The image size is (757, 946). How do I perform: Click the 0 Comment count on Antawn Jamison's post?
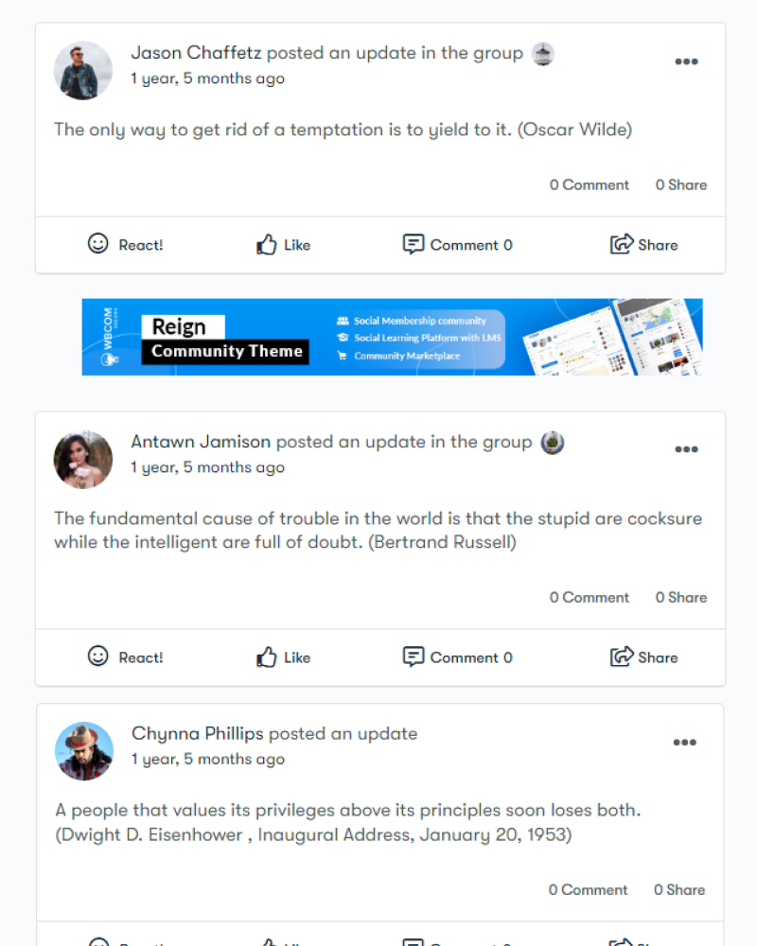point(589,597)
